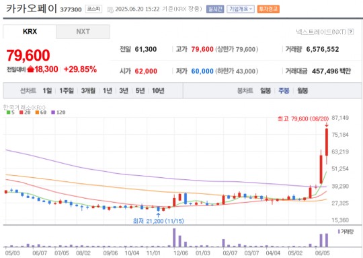
Task: Open the 넥스트레이드(NXT) help question icon
Action: (351, 32)
